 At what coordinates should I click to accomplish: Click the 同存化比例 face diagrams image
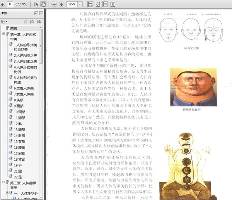click(191, 30)
